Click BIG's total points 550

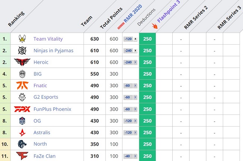[95, 74]
